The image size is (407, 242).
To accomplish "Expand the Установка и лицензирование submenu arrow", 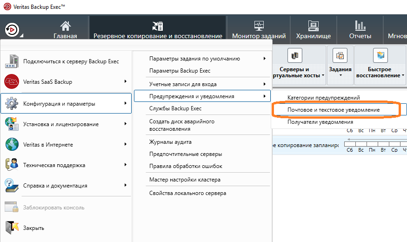I will click(x=126, y=124).
